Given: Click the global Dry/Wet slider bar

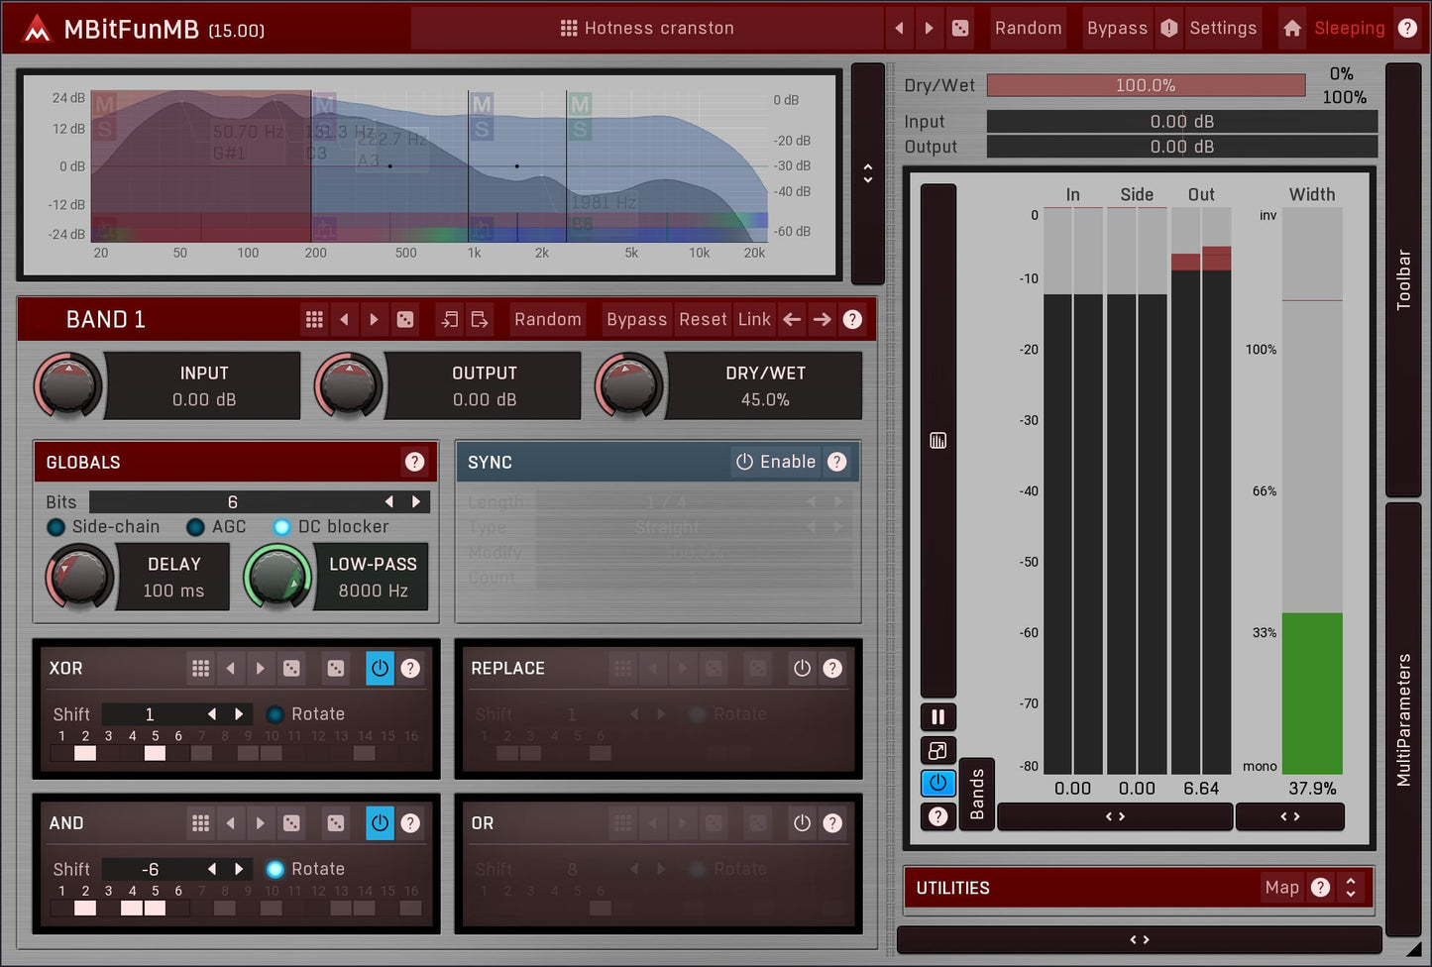Looking at the screenshot, I should (1146, 86).
